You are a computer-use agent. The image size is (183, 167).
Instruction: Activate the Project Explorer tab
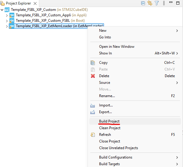[19, 3]
